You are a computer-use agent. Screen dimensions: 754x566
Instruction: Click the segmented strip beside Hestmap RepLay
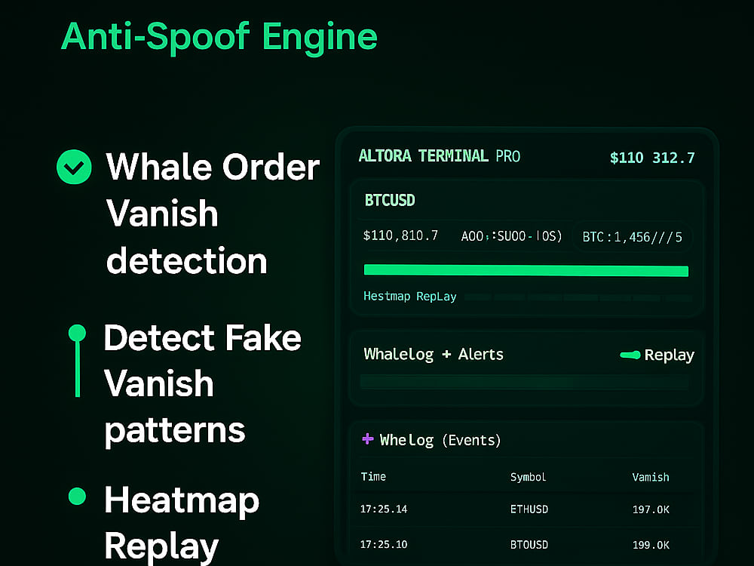578,298
